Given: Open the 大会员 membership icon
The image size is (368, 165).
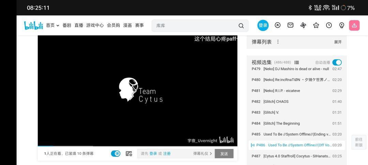Looking at the screenshot, I should 278,25.
